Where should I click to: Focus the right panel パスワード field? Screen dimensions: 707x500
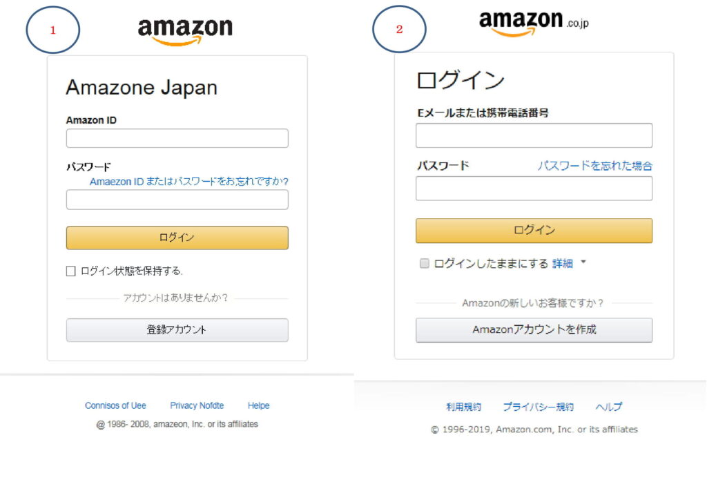[534, 188]
